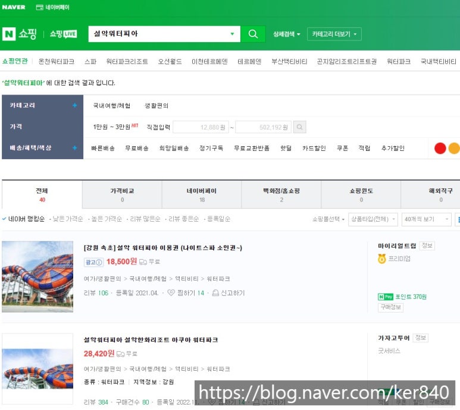The width and height of the screenshot is (460, 410).
Task: Select red color swatch filter
Action: [440, 148]
